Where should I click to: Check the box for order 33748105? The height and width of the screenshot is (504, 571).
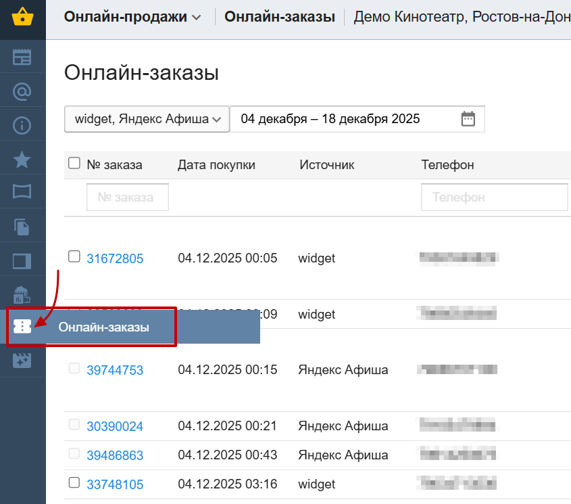(x=74, y=482)
